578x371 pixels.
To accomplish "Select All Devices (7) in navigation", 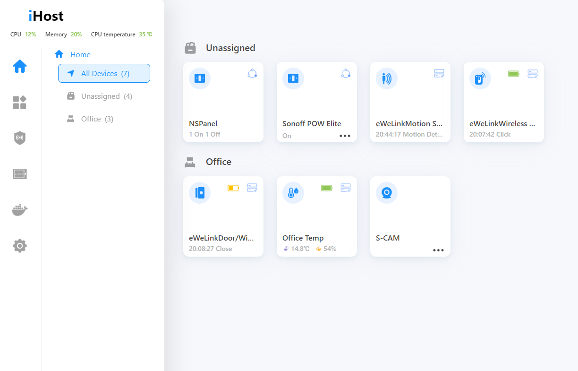I will [x=104, y=73].
